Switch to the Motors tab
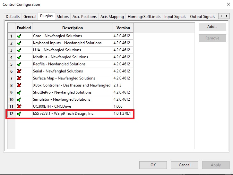 pyautogui.click(x=63, y=17)
